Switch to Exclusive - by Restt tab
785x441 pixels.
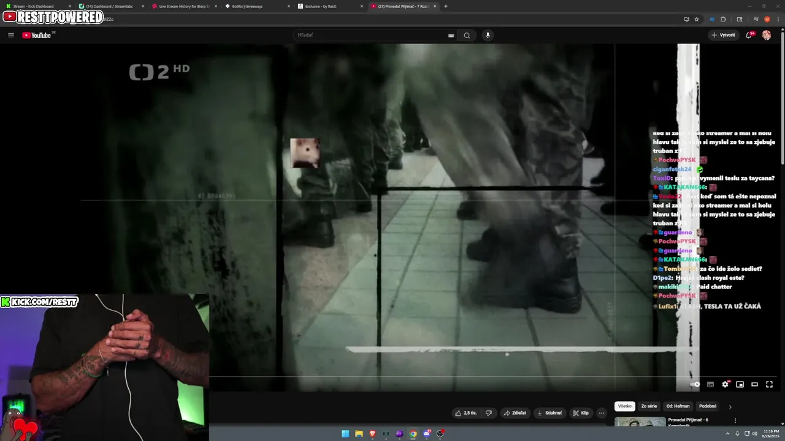pos(330,6)
